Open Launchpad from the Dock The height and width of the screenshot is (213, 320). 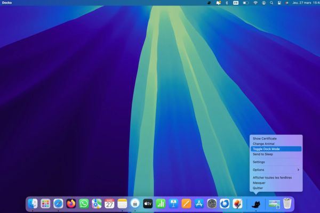click(x=45, y=203)
